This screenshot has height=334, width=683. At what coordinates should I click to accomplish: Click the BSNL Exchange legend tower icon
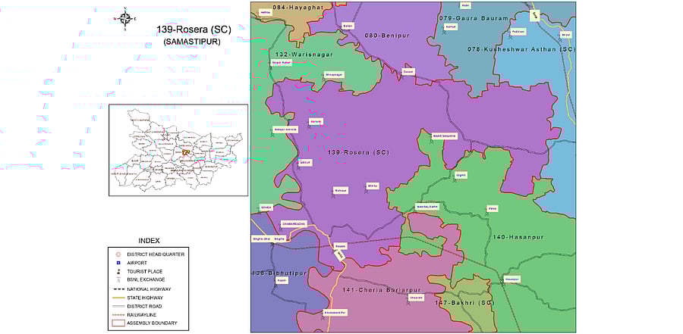point(118,279)
